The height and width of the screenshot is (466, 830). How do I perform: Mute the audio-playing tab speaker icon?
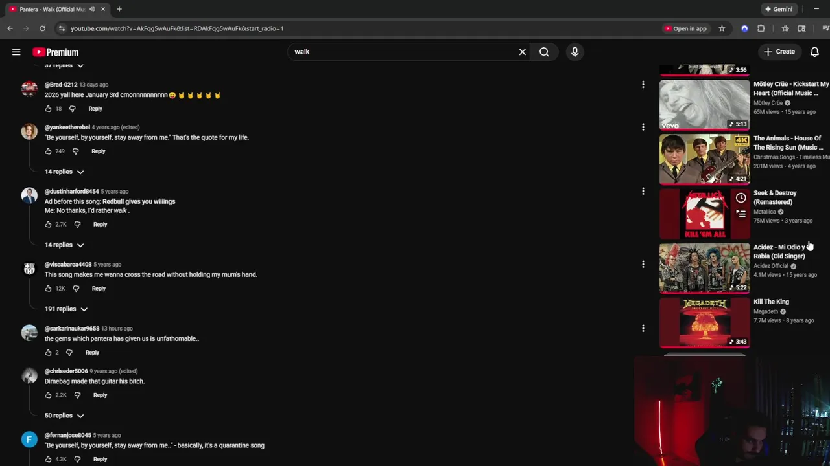[92, 9]
